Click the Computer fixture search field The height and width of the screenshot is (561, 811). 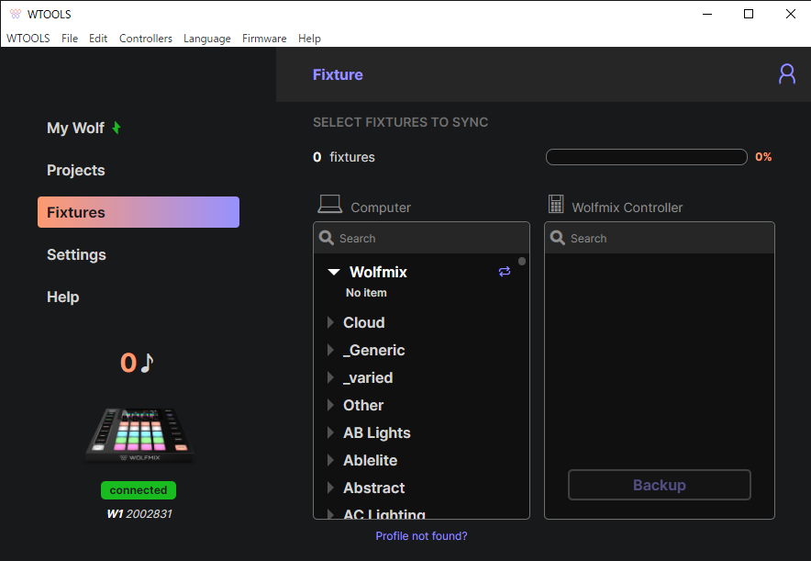(x=421, y=238)
